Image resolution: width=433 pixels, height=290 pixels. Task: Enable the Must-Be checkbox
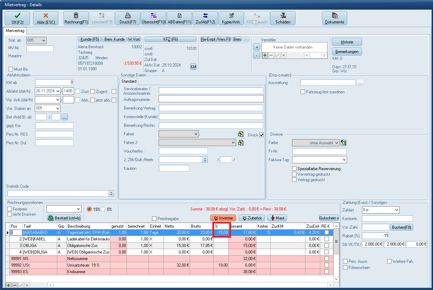coord(11,69)
